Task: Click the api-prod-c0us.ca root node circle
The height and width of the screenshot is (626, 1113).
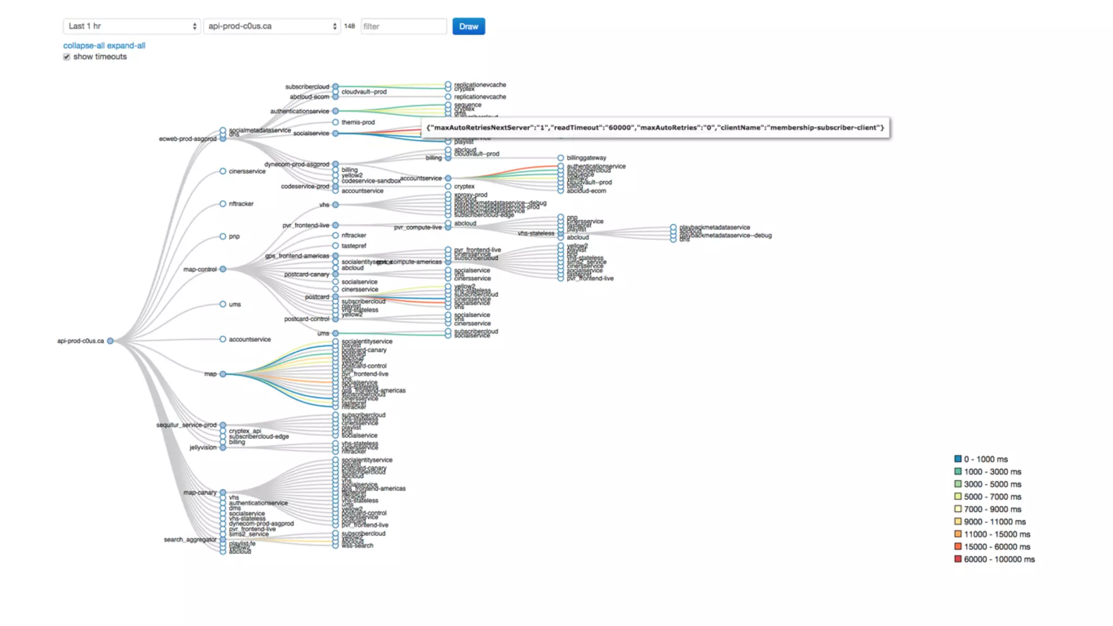Action: point(110,341)
